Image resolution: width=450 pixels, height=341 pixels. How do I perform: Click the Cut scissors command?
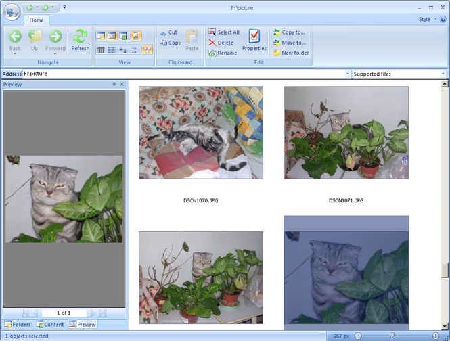click(168, 32)
